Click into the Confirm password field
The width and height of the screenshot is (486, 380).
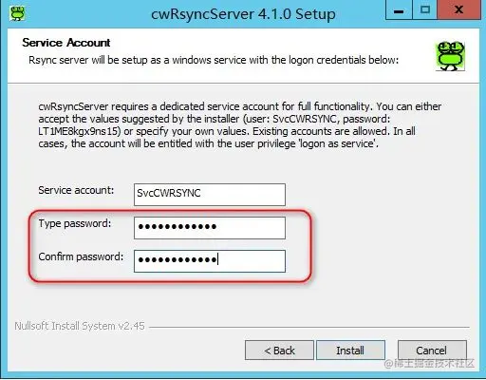tap(210, 261)
